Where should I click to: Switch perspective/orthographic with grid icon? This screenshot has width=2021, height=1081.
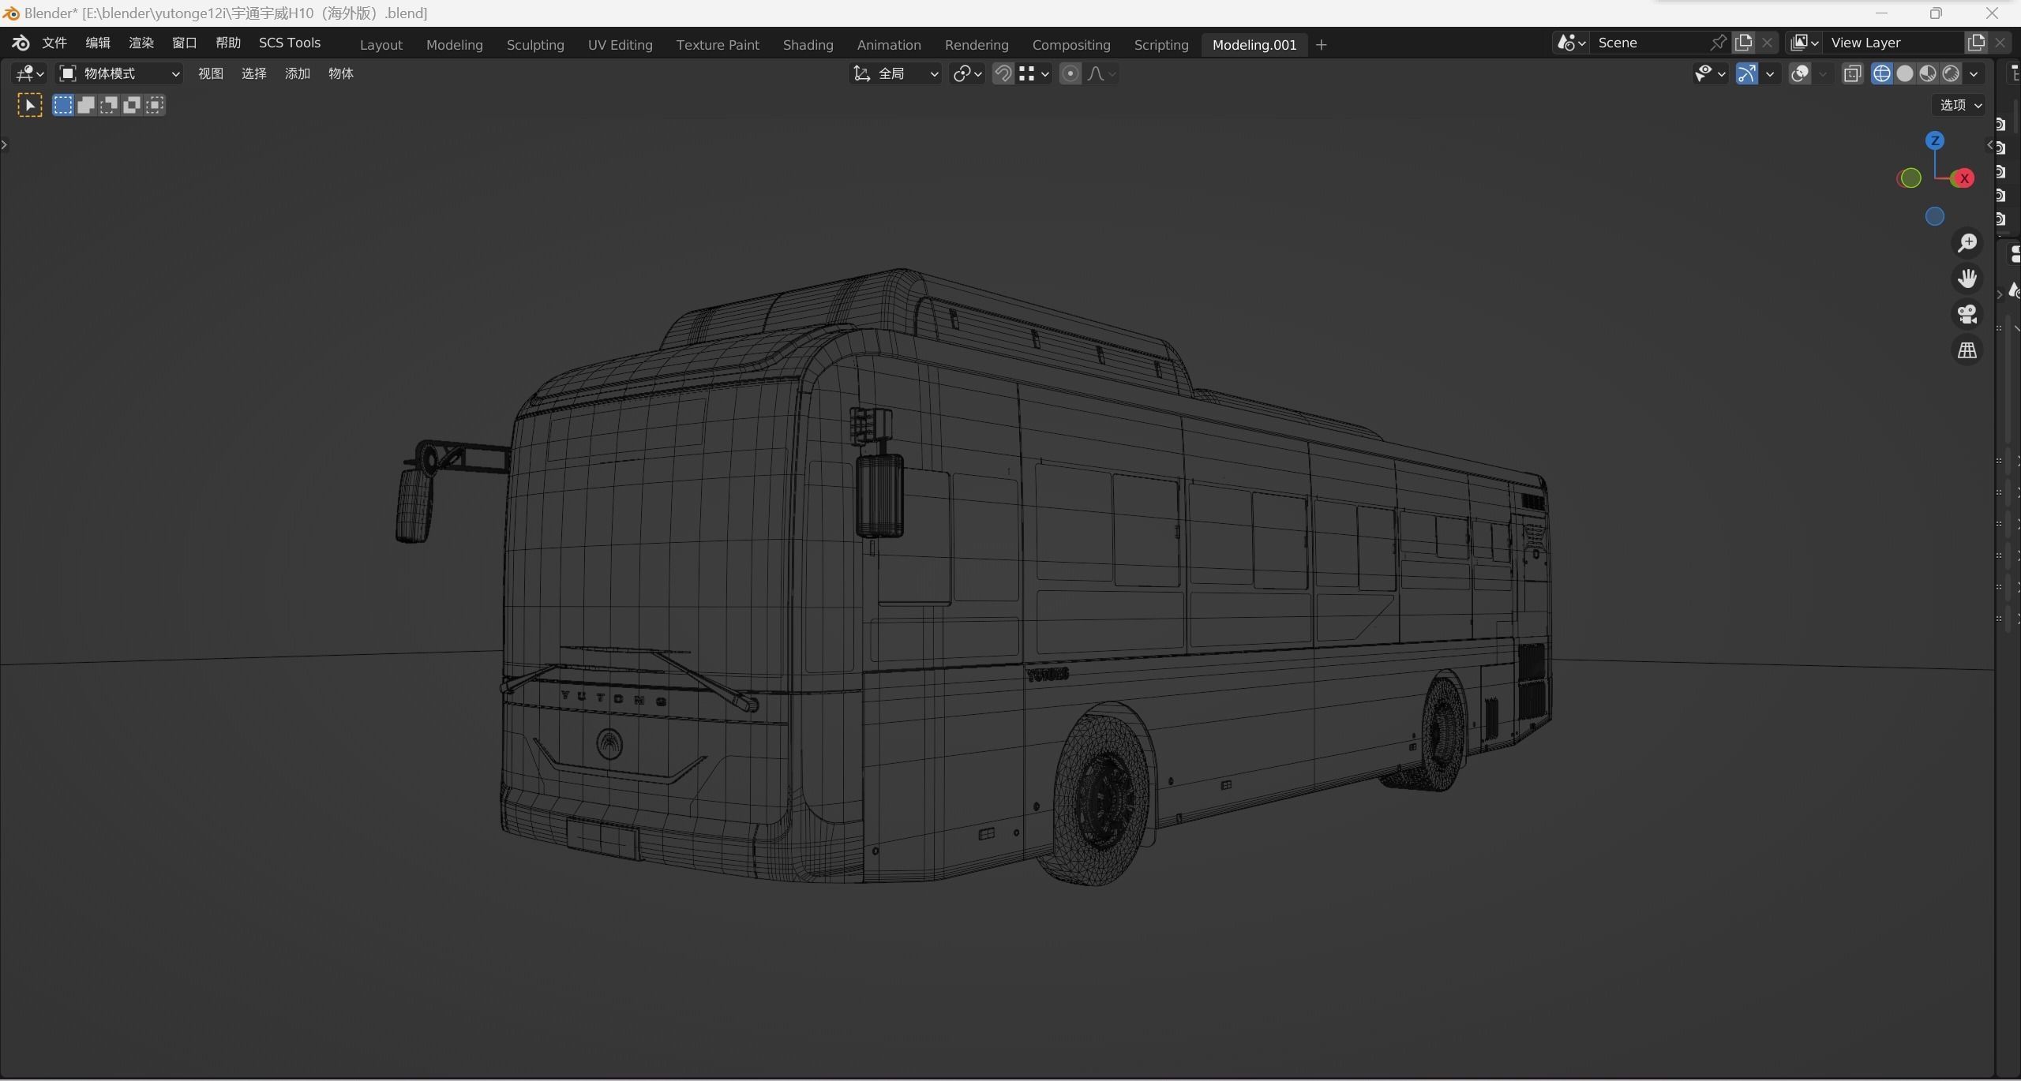[1967, 350]
